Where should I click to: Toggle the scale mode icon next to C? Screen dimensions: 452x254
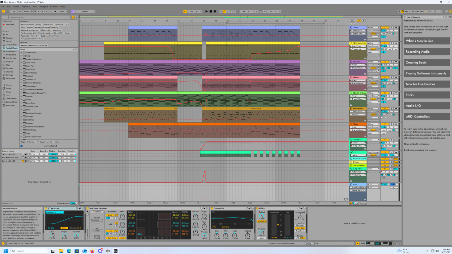click(x=72, y=11)
